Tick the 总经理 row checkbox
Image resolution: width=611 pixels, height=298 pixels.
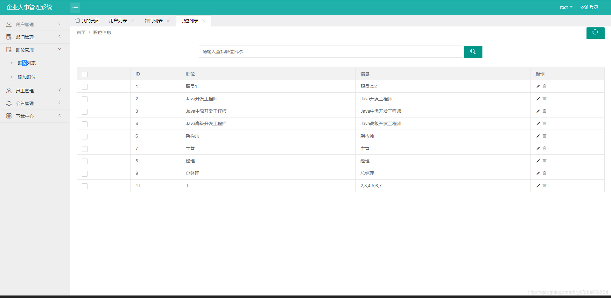85,174
